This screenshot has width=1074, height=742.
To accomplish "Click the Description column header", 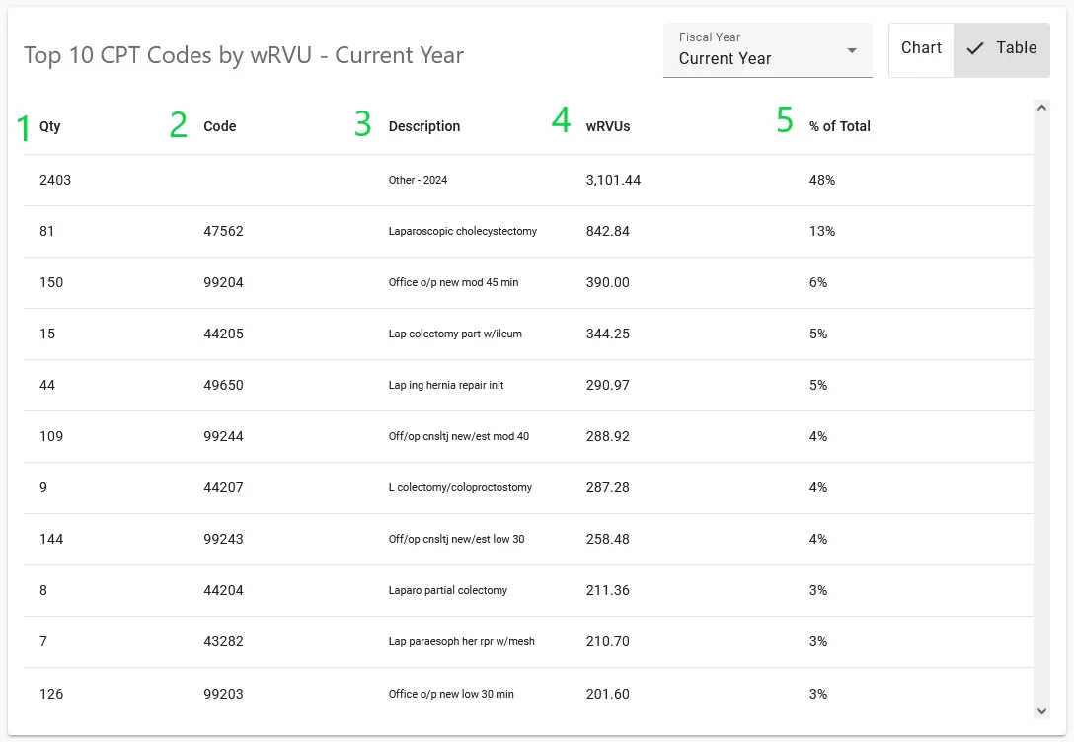I will [x=424, y=126].
